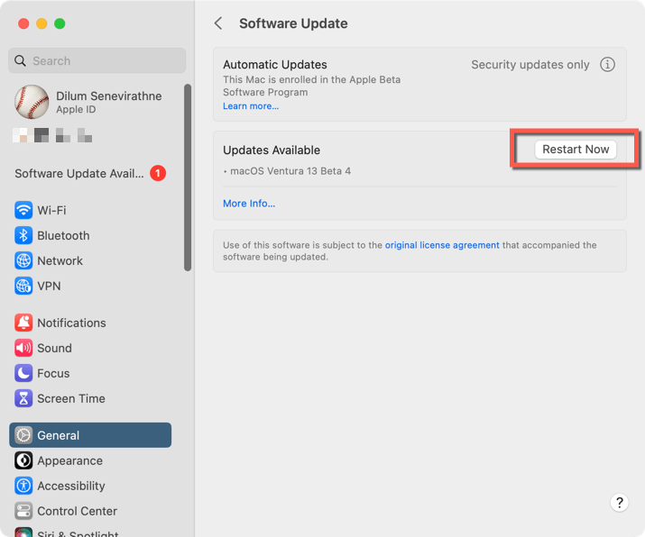Open Dilum Senevirathne Apple ID
645x537 pixels.
[x=88, y=102]
